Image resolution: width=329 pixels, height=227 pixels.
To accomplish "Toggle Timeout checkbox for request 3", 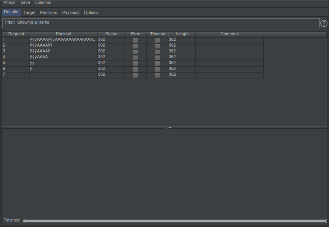I will click(x=157, y=52).
